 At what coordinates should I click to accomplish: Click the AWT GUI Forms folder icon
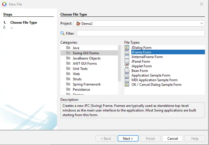click(x=68, y=63)
